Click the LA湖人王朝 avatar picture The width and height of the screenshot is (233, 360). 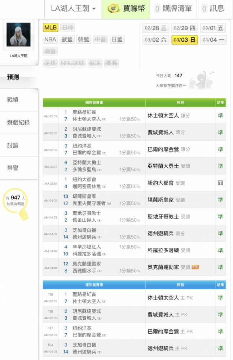click(18, 35)
